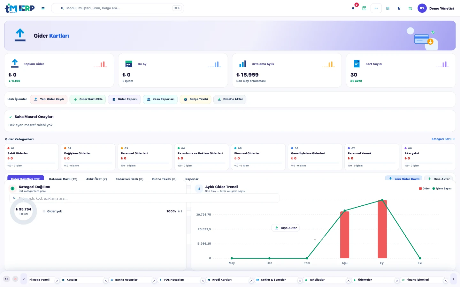Open the DY user avatar menu
The height and width of the screenshot is (287, 460).
[422, 8]
